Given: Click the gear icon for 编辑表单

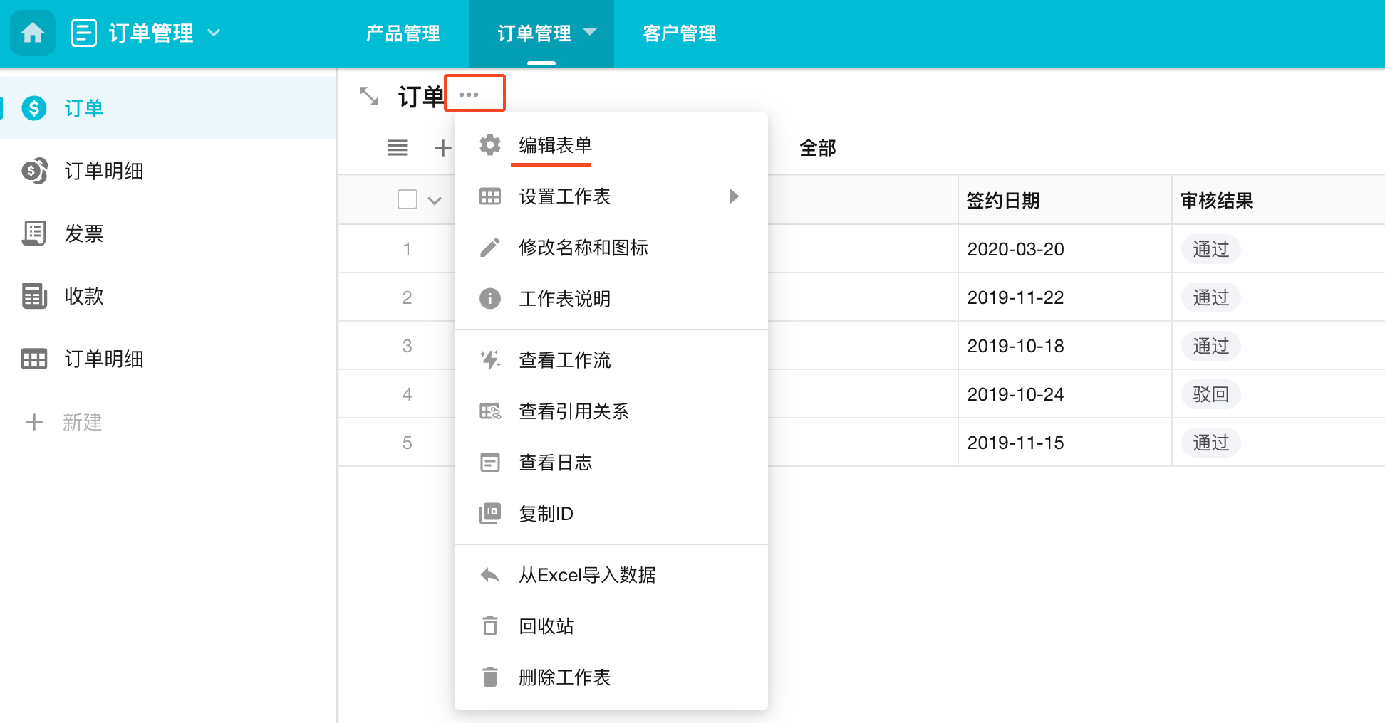Looking at the screenshot, I should (x=490, y=145).
